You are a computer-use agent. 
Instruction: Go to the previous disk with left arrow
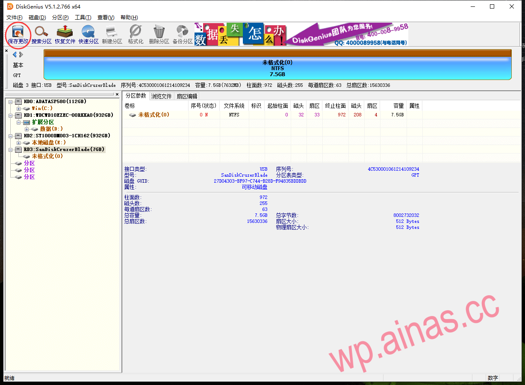pyautogui.click(x=15, y=55)
